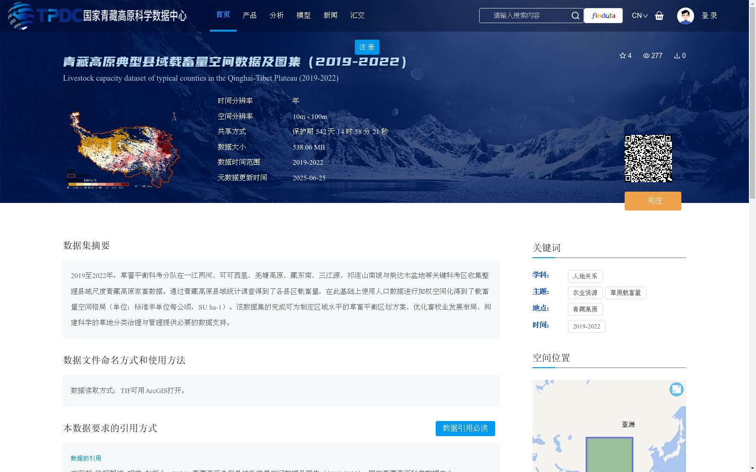
Task: Select the 新闻 nav item
Action: (330, 15)
